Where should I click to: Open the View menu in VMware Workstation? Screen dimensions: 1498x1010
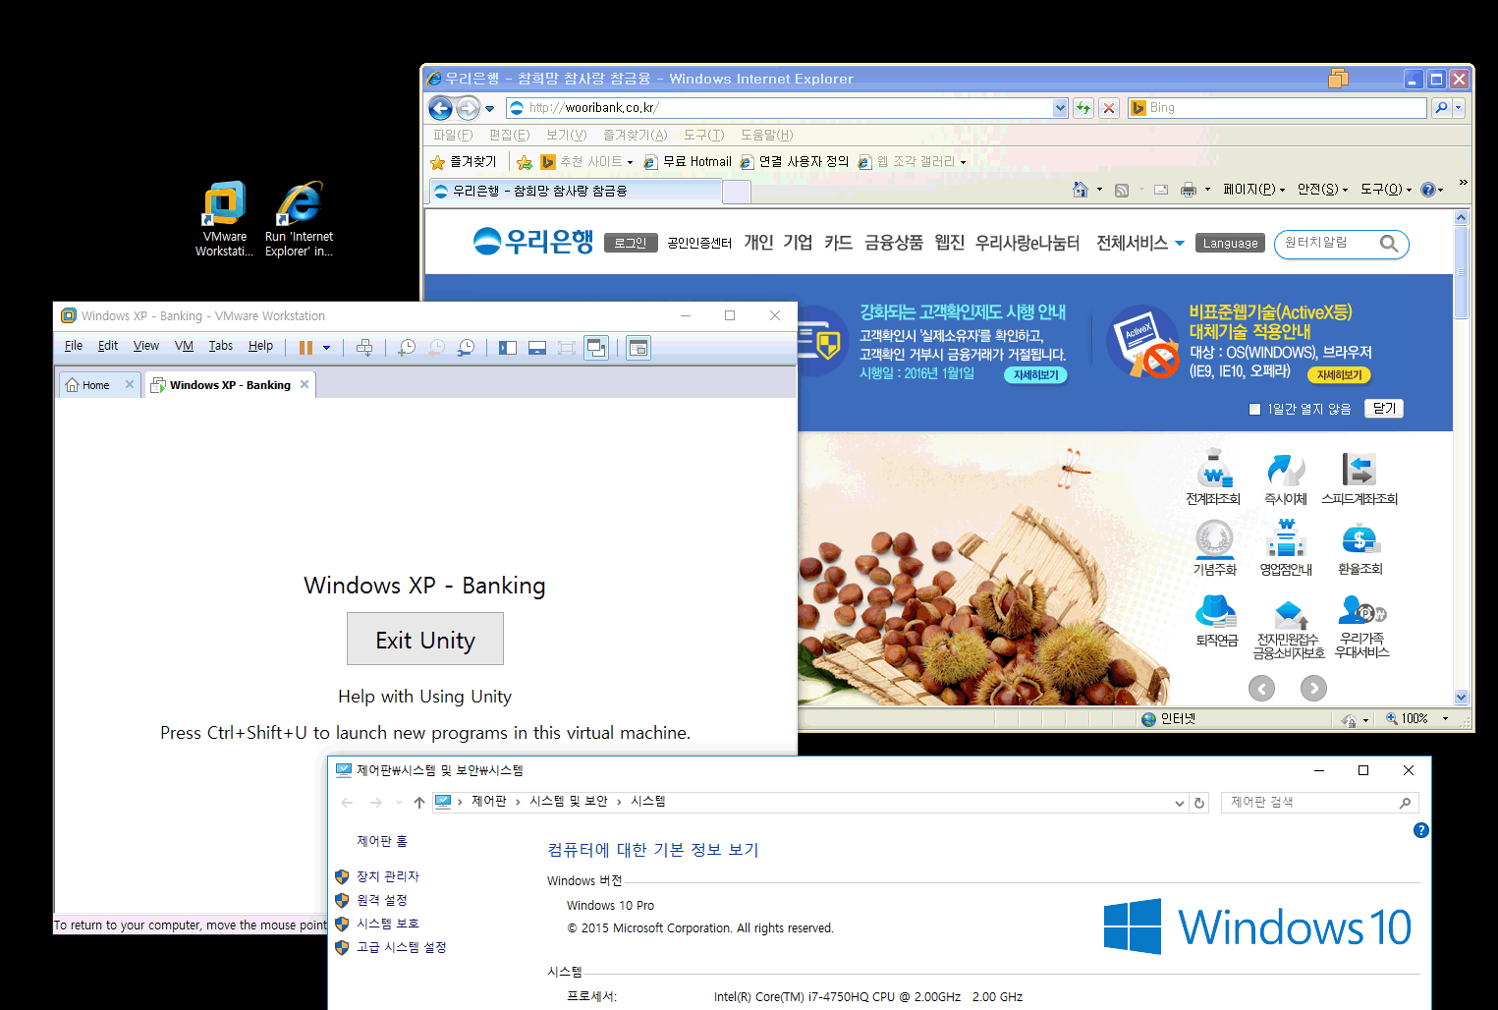pyautogui.click(x=146, y=346)
